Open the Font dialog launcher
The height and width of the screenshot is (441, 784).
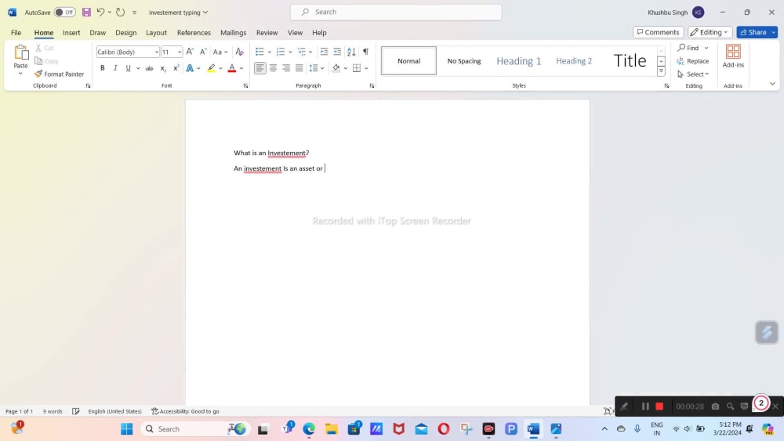pyautogui.click(x=245, y=86)
